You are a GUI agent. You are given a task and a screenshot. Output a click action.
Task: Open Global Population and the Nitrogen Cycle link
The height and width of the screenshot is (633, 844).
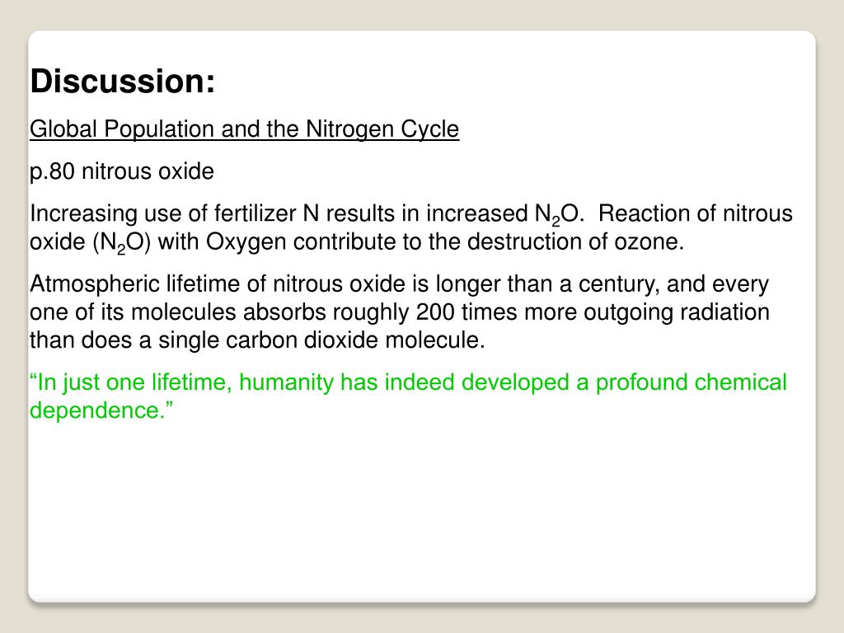pyautogui.click(x=244, y=129)
